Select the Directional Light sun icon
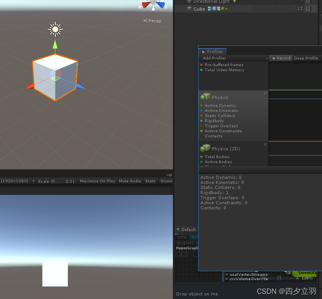Image resolution: width=322 pixels, height=299 pixels. [55, 29]
